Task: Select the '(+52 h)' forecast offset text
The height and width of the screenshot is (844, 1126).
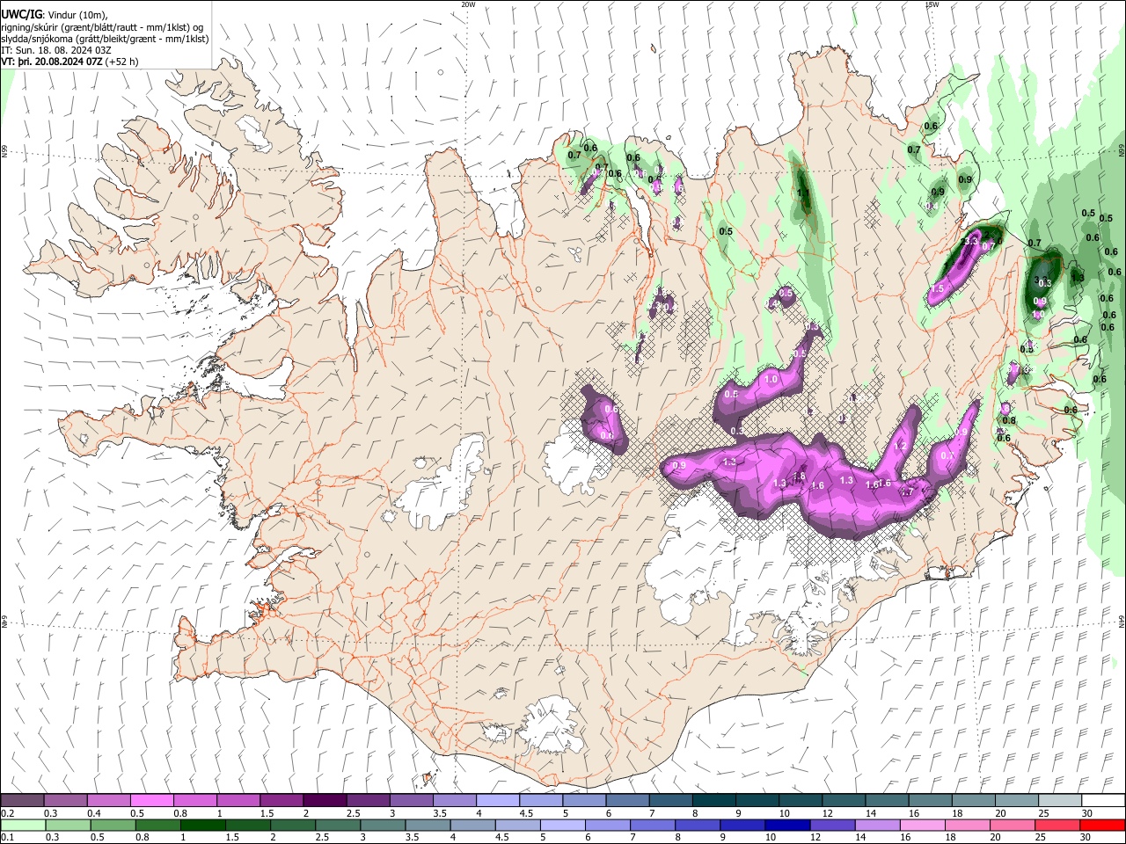Action: click(x=122, y=62)
